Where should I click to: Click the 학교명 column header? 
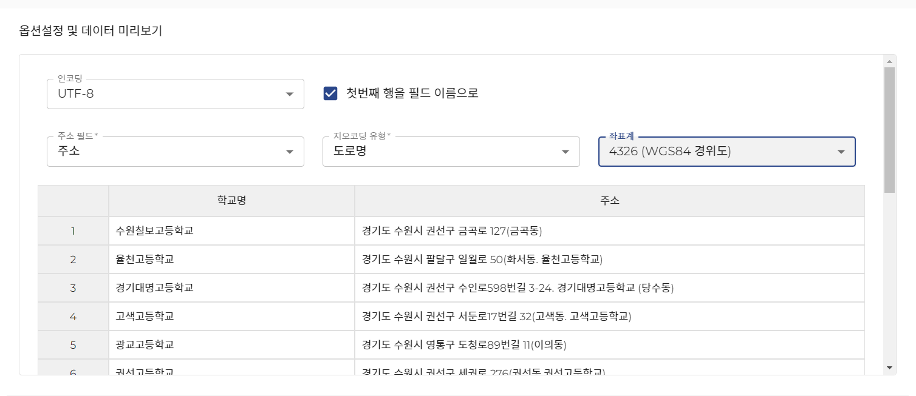(x=231, y=201)
